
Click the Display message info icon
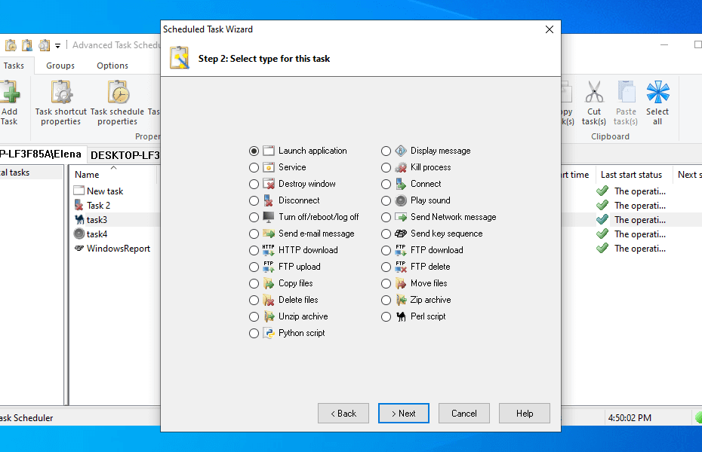401,151
